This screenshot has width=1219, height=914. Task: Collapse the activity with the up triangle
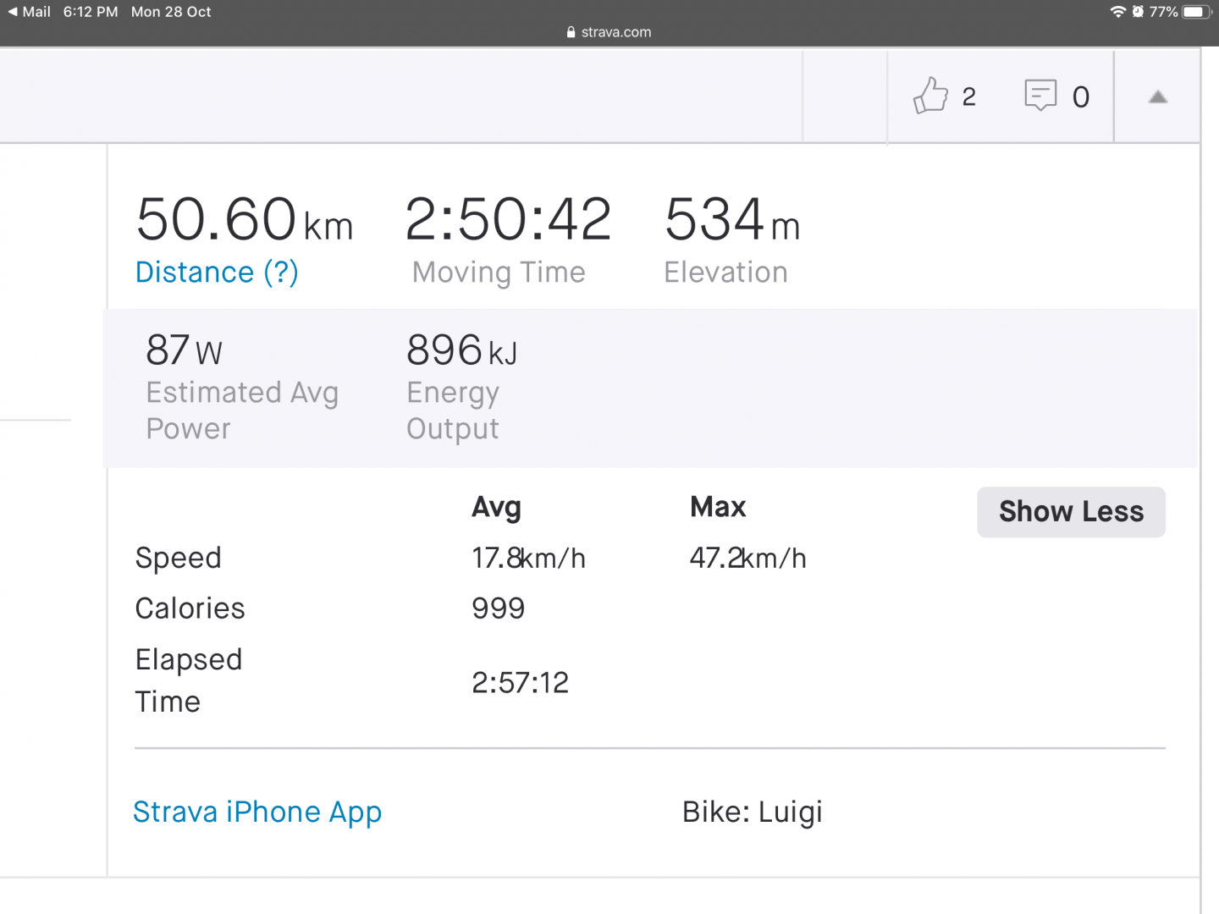(x=1157, y=97)
